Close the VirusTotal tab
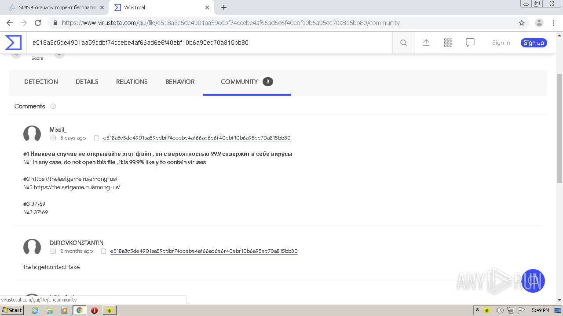 point(207,7)
